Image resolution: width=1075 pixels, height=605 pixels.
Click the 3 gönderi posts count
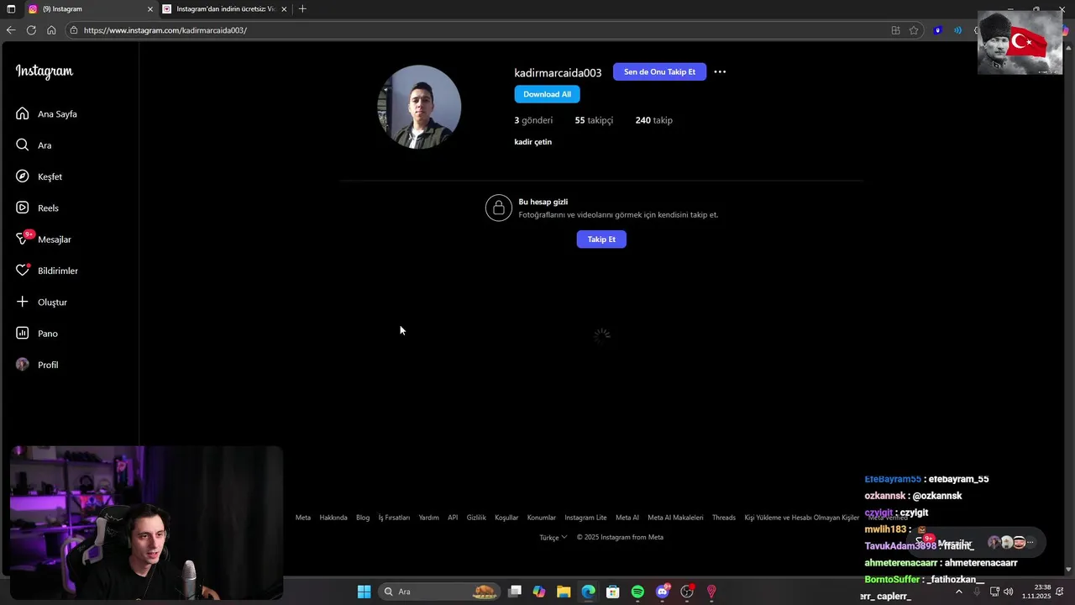click(x=533, y=120)
